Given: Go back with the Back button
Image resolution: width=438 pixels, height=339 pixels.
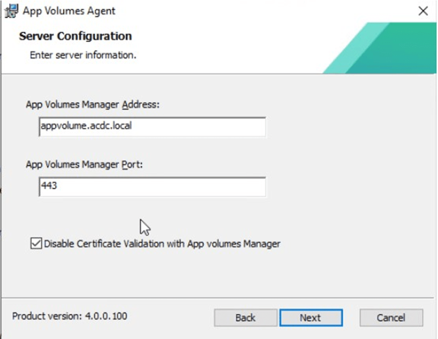Looking at the screenshot, I should pos(245,318).
